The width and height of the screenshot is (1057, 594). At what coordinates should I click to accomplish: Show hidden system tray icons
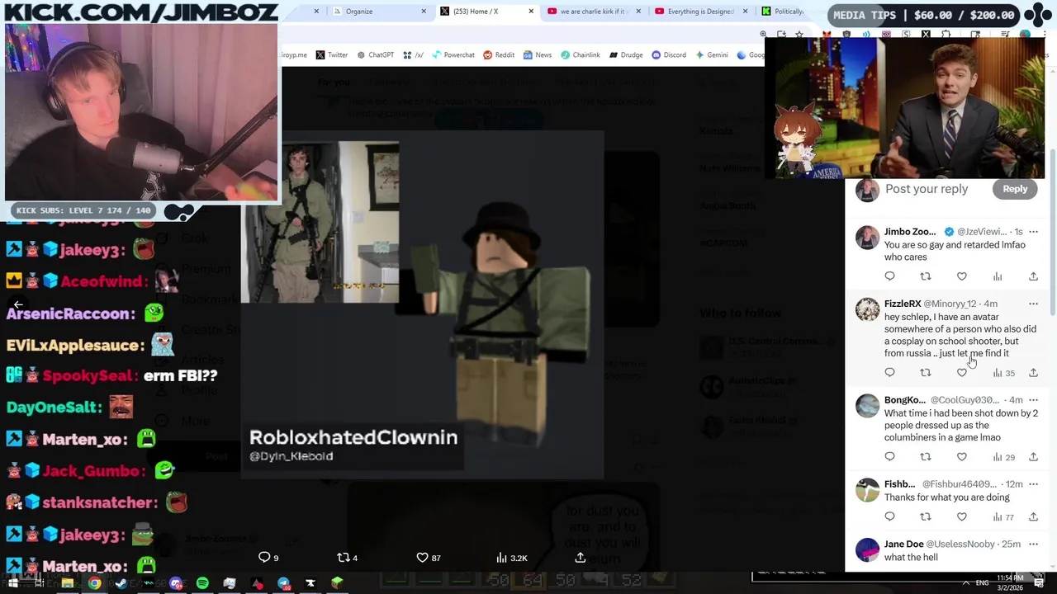point(966,582)
